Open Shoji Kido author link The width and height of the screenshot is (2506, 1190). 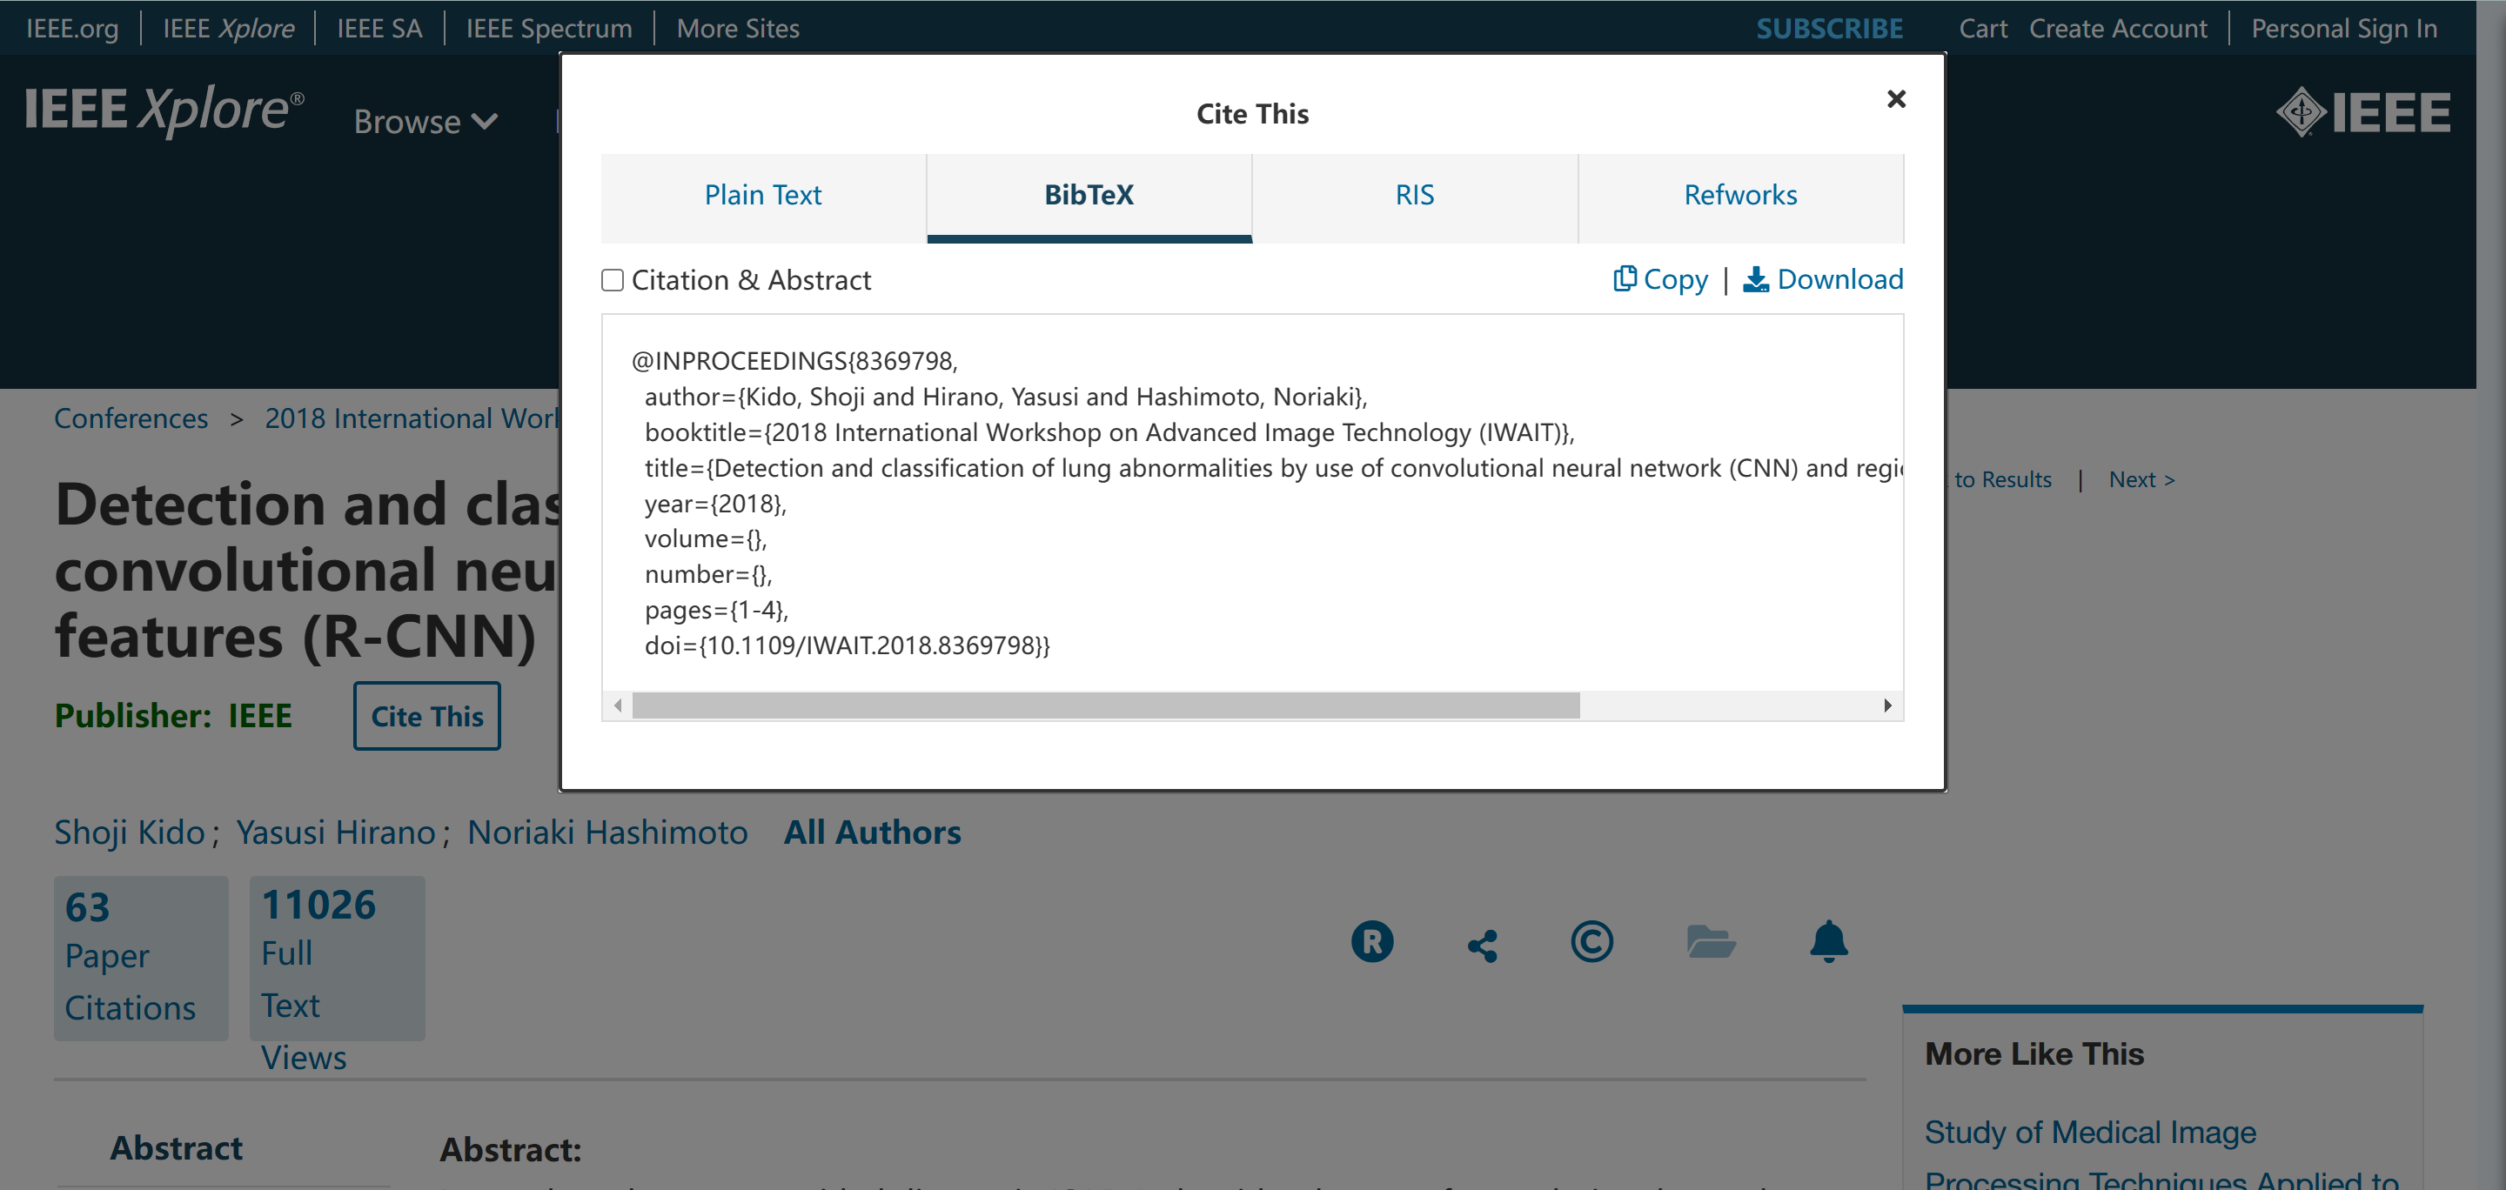point(130,832)
